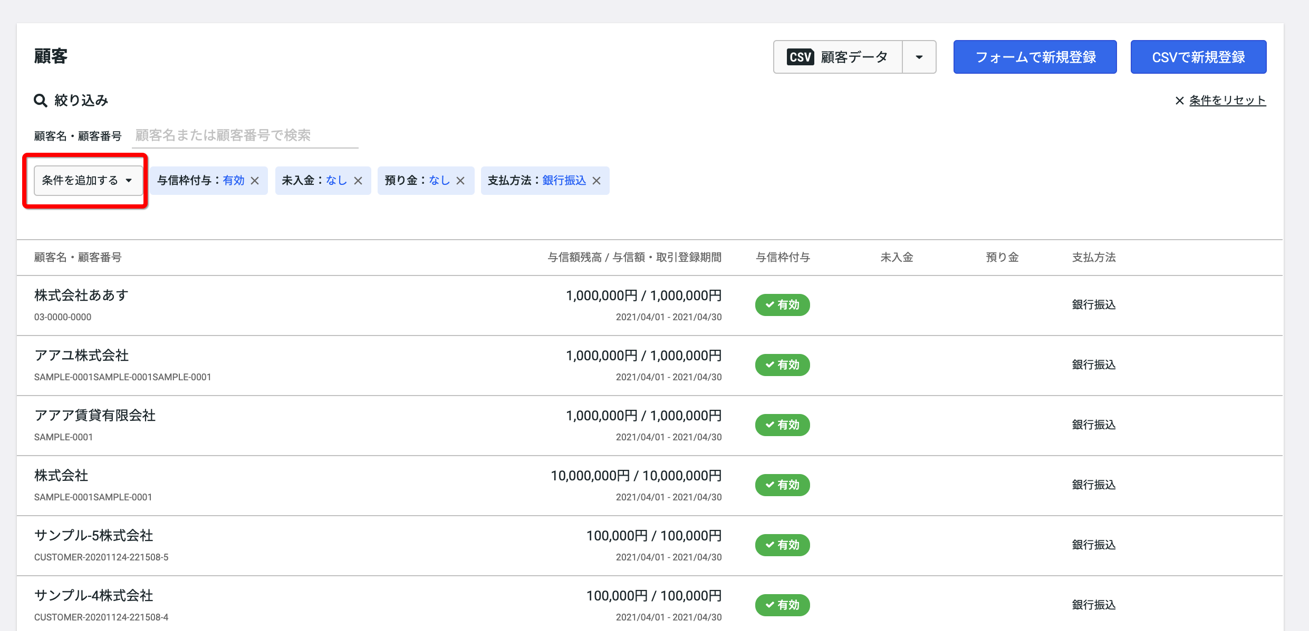Click the 条件をリセット link
This screenshot has height=631, width=1309.
[x=1227, y=100]
